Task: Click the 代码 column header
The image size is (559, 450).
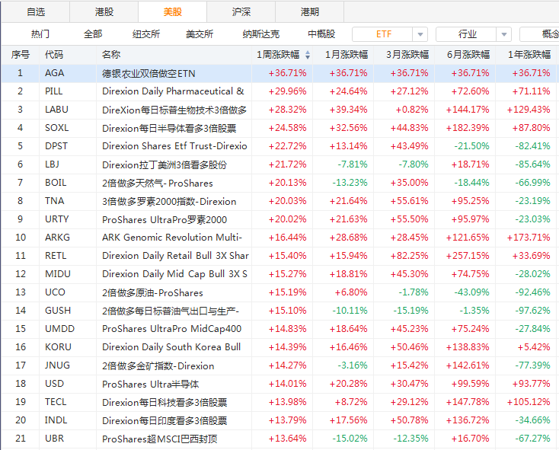Action: coord(54,55)
